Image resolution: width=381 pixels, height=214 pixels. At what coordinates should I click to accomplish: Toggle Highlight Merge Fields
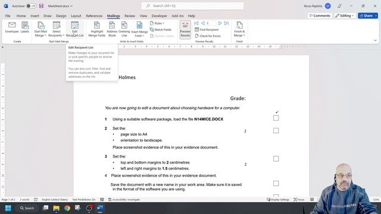96,29
